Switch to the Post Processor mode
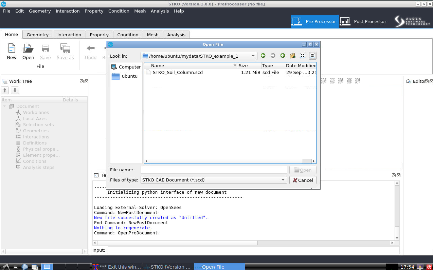The image size is (433, 270). [x=363, y=21]
